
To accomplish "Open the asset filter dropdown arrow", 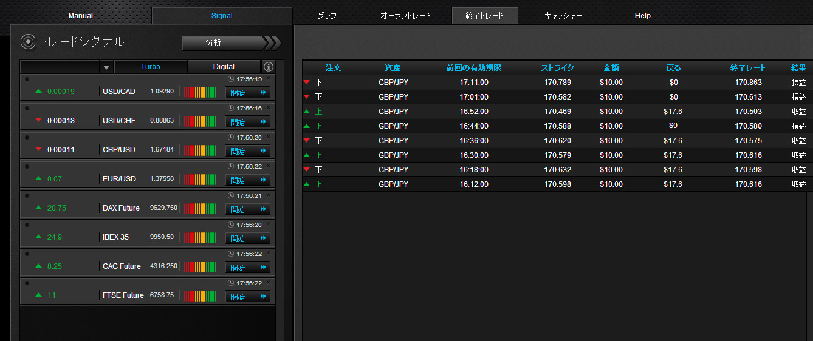I will click(x=106, y=67).
